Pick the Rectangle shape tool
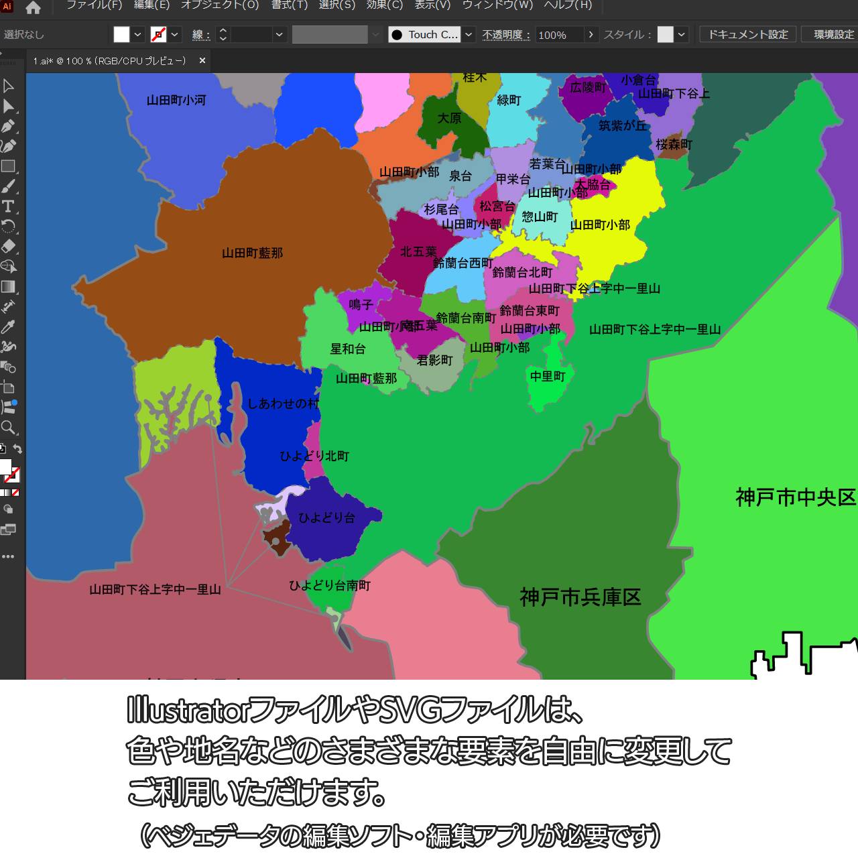 [x=9, y=166]
